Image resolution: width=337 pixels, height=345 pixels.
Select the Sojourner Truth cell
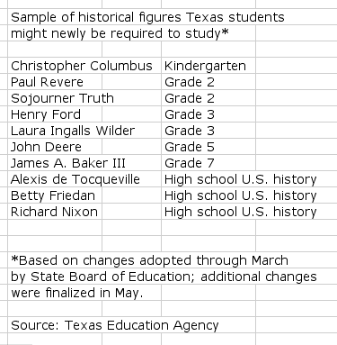click(55, 98)
